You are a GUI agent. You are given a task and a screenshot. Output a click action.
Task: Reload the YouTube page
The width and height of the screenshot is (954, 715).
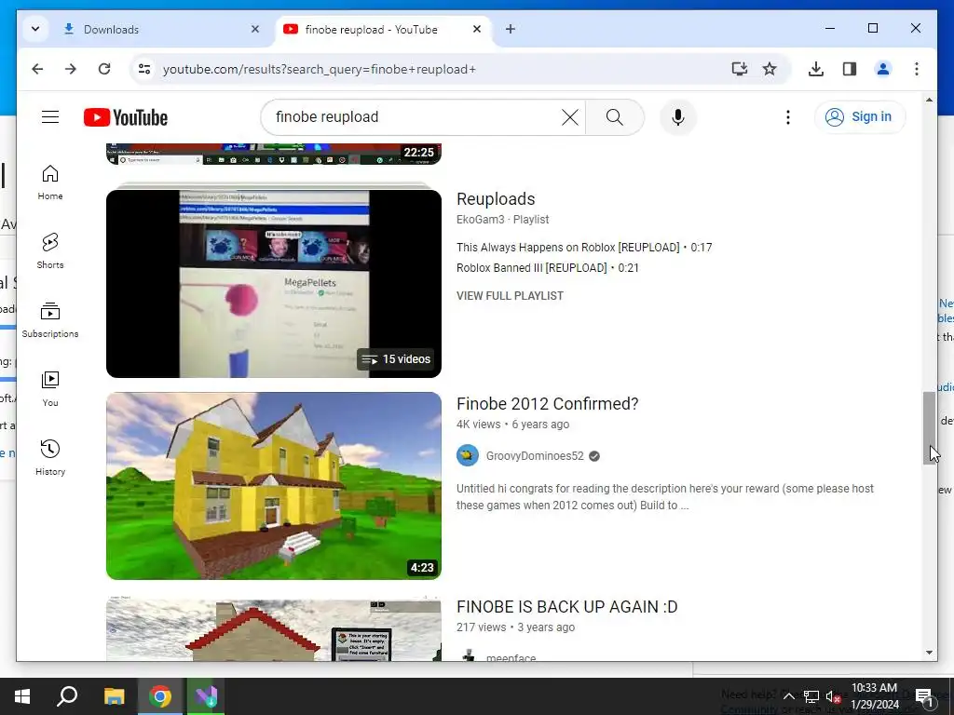(x=104, y=69)
